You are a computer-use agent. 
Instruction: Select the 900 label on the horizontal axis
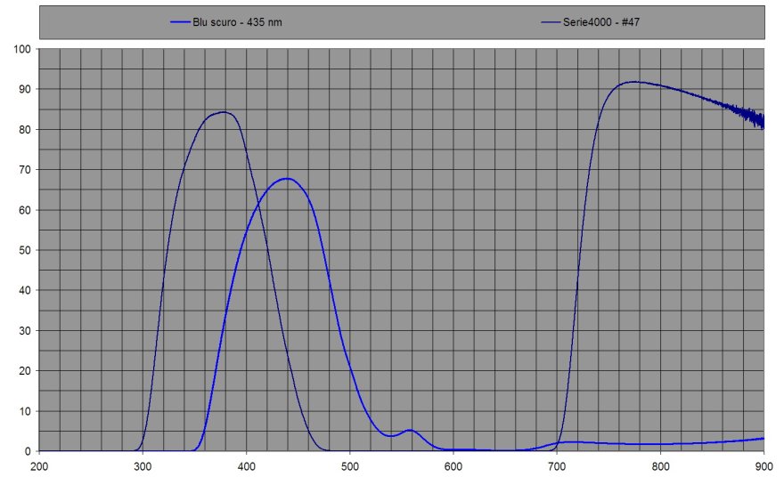tap(764, 465)
